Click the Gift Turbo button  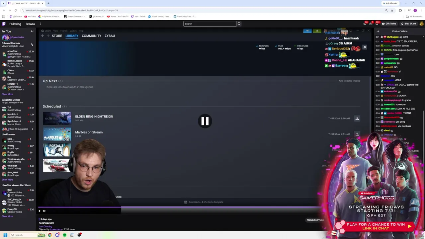389,24
